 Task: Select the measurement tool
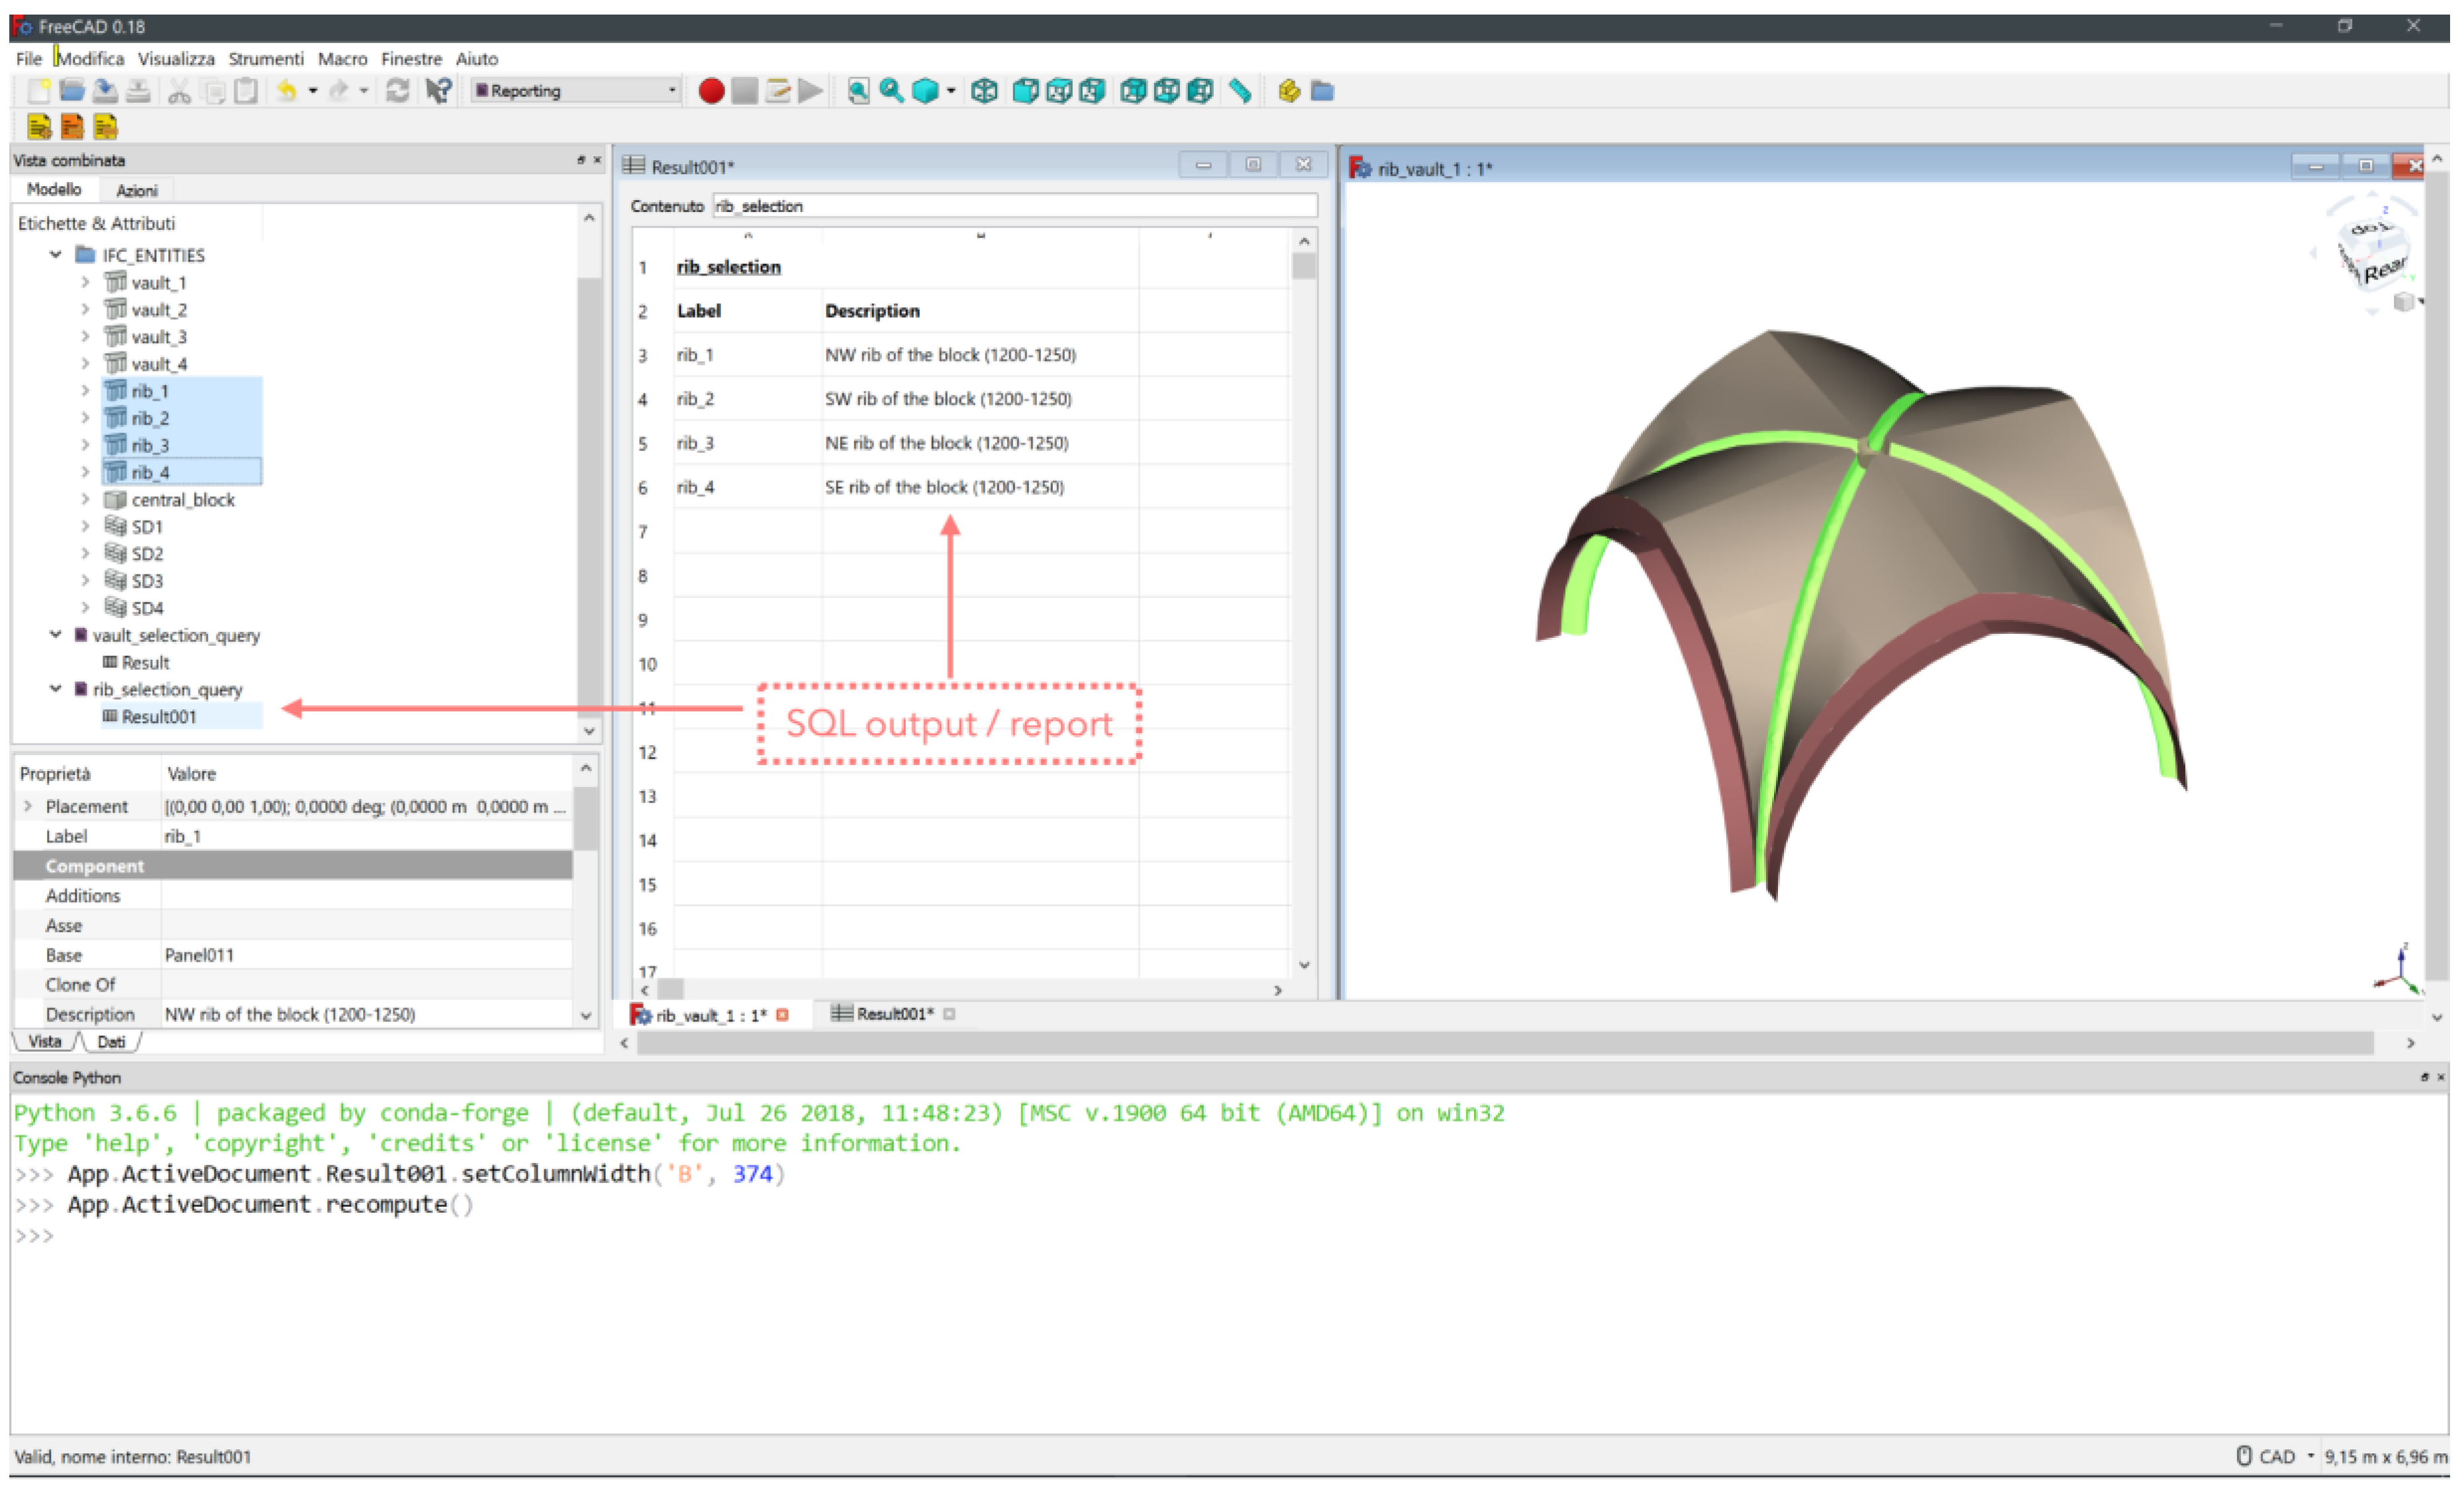[x=1241, y=91]
